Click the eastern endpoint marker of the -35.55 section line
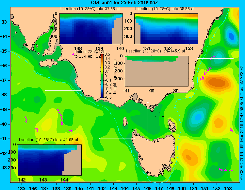Viewport: 245px width, 190px height. [233, 58]
